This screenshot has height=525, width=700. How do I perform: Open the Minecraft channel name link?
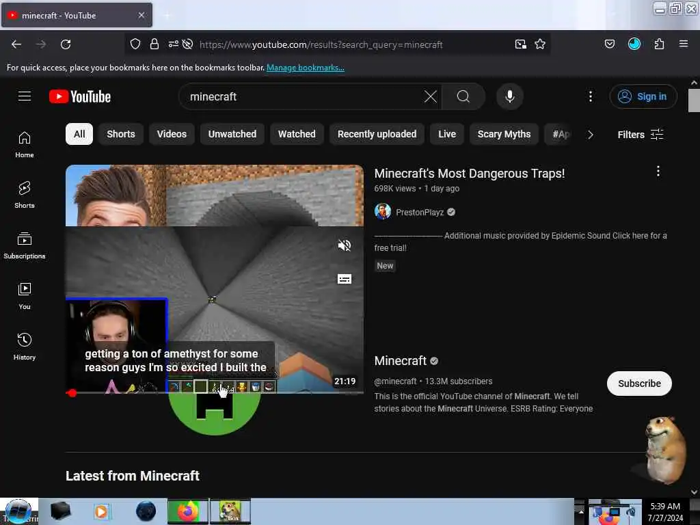click(x=401, y=361)
